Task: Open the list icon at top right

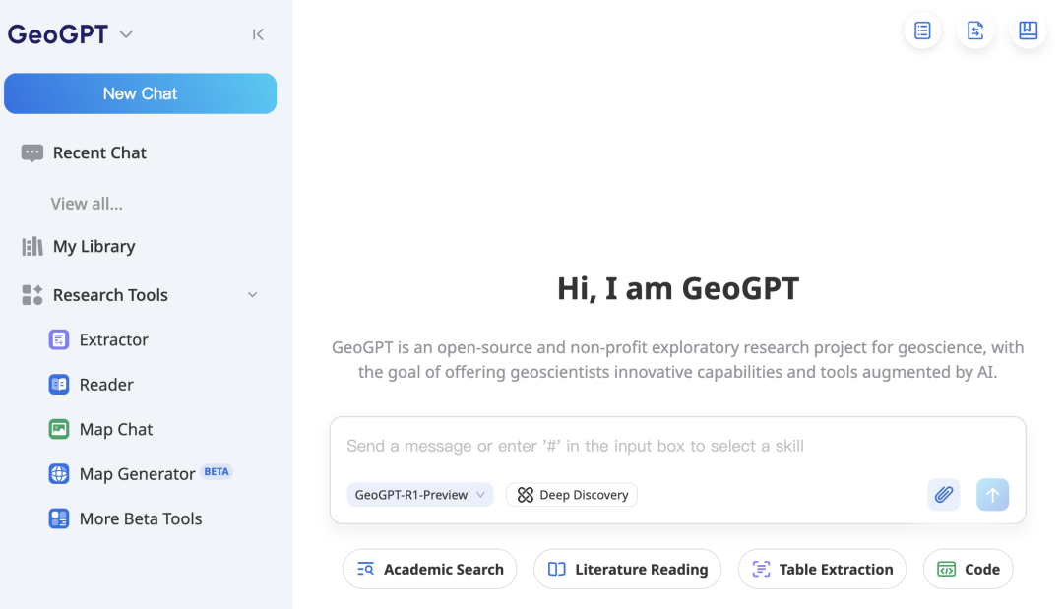Action: click(x=922, y=30)
